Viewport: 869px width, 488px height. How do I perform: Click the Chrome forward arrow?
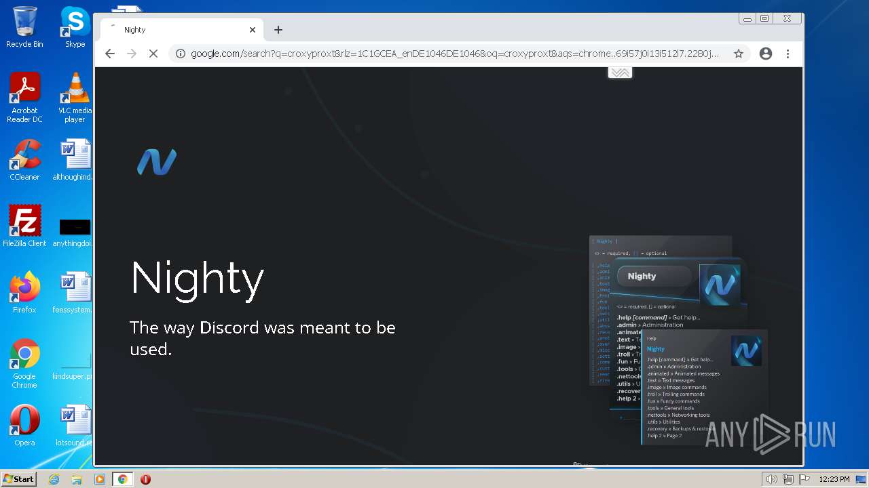(132, 54)
